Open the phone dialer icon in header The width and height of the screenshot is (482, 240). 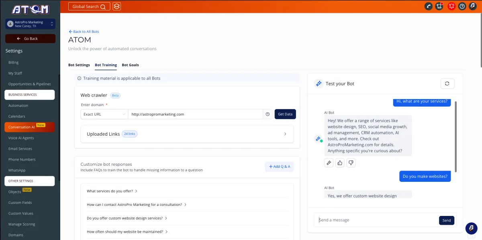pos(429,6)
